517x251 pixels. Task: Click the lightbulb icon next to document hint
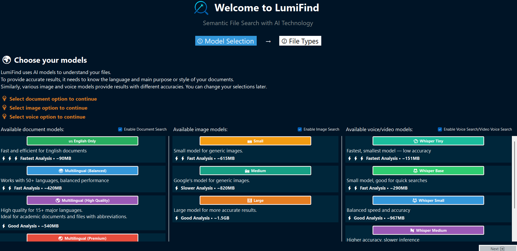(x=4, y=98)
